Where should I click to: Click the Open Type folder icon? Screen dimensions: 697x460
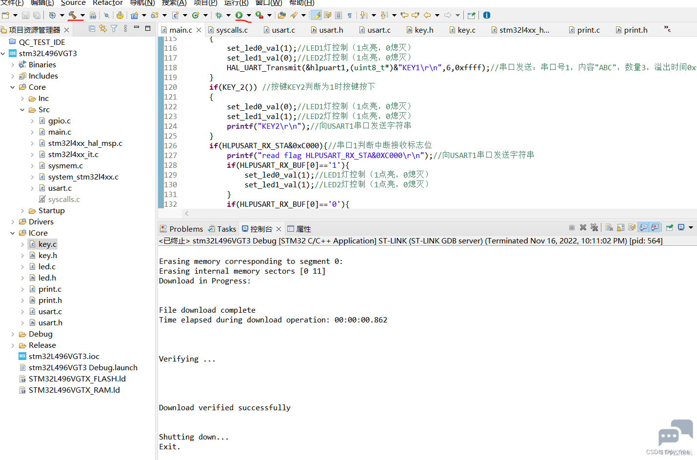point(281,15)
